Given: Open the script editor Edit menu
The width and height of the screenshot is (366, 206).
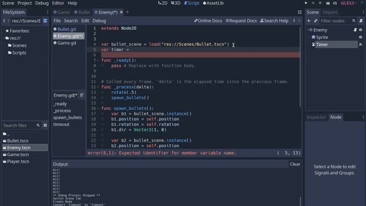Looking at the screenshot, I should tap(85, 21).
